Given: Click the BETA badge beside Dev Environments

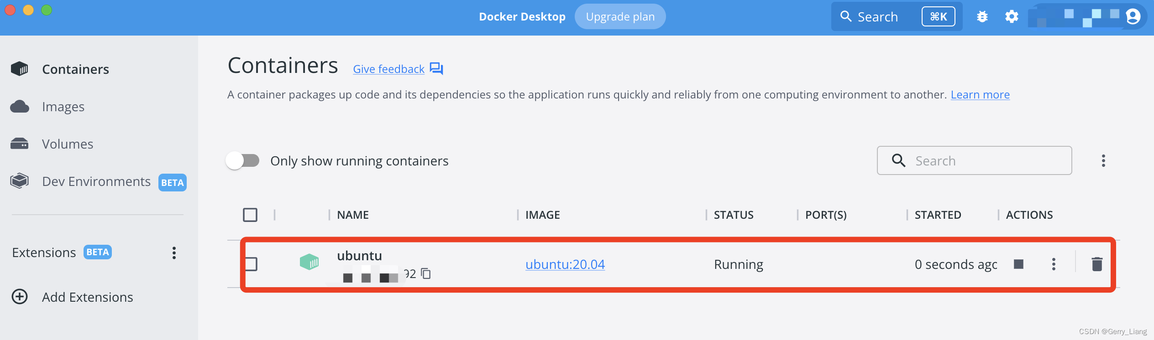Looking at the screenshot, I should [x=173, y=183].
